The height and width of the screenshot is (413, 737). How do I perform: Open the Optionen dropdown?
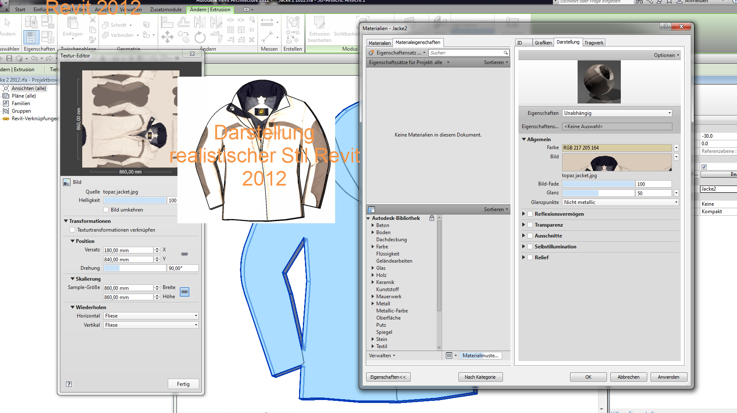[666, 55]
